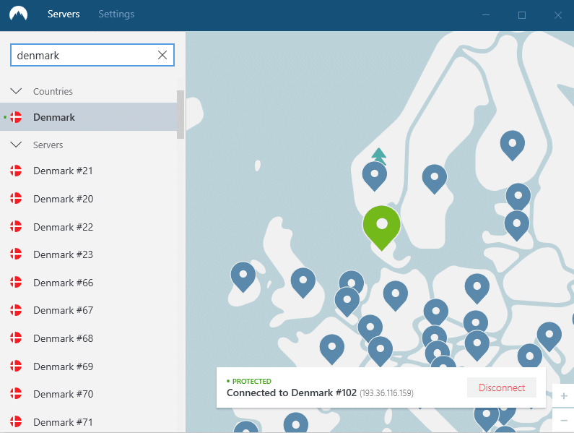Click the Ireland map pin
Viewport: 574px width, 433px height.
coord(243,277)
